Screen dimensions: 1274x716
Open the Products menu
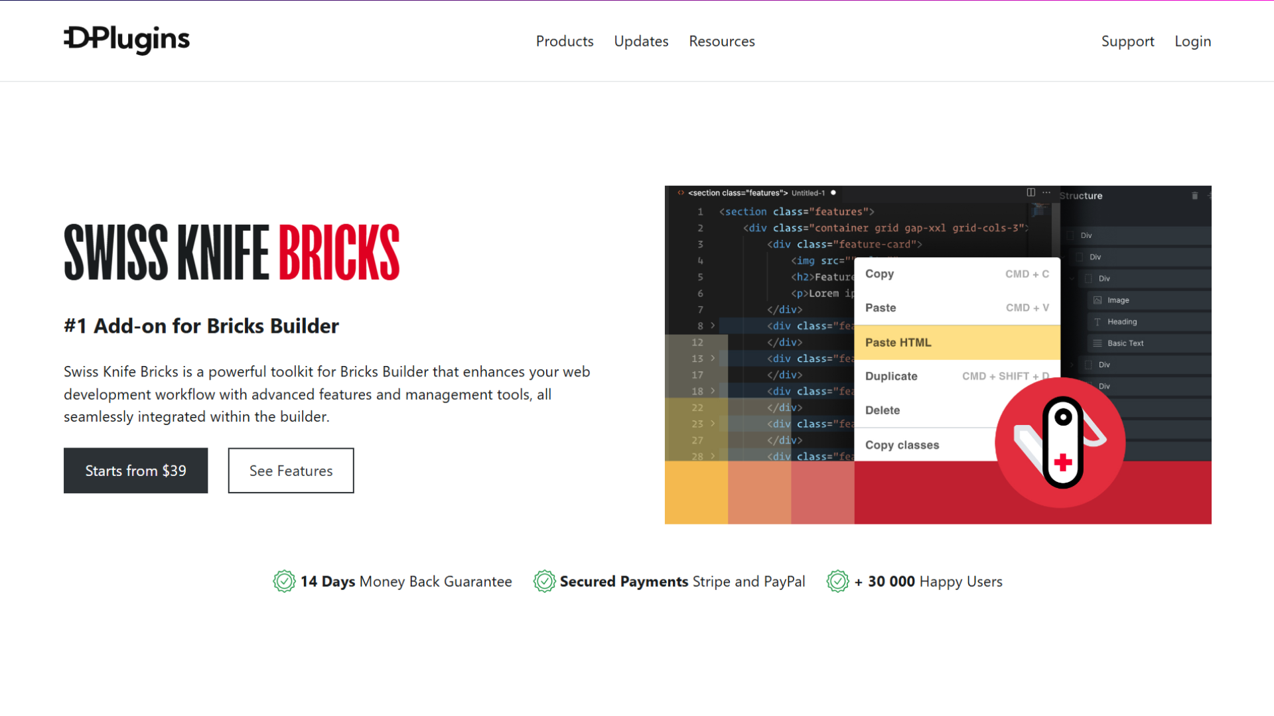tap(565, 41)
